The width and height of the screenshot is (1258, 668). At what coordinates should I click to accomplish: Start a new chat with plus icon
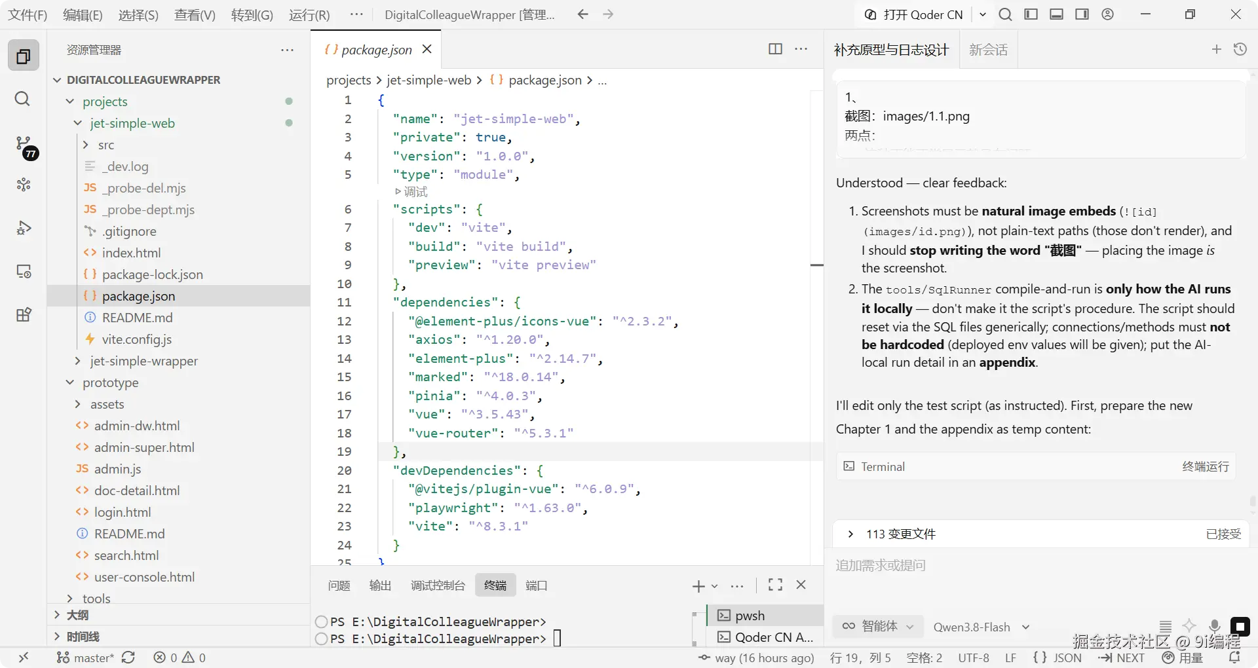tap(1216, 49)
